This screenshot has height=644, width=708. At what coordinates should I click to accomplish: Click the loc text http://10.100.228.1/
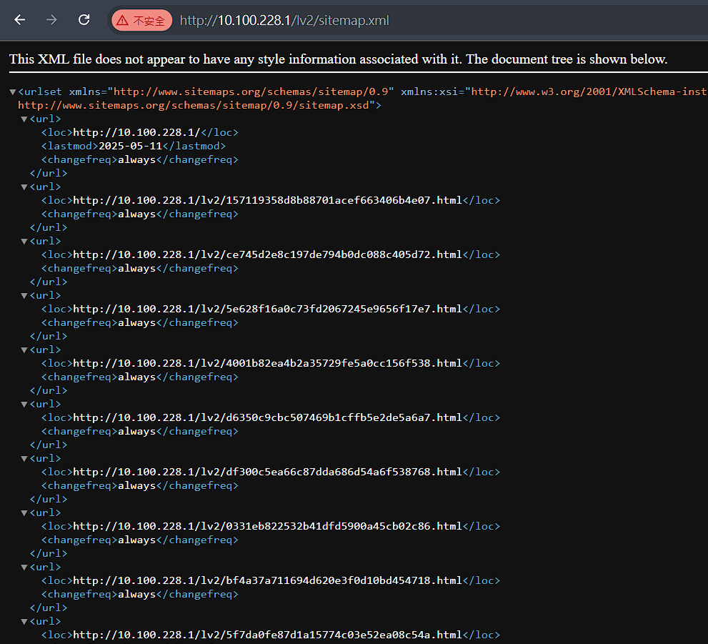coord(136,132)
